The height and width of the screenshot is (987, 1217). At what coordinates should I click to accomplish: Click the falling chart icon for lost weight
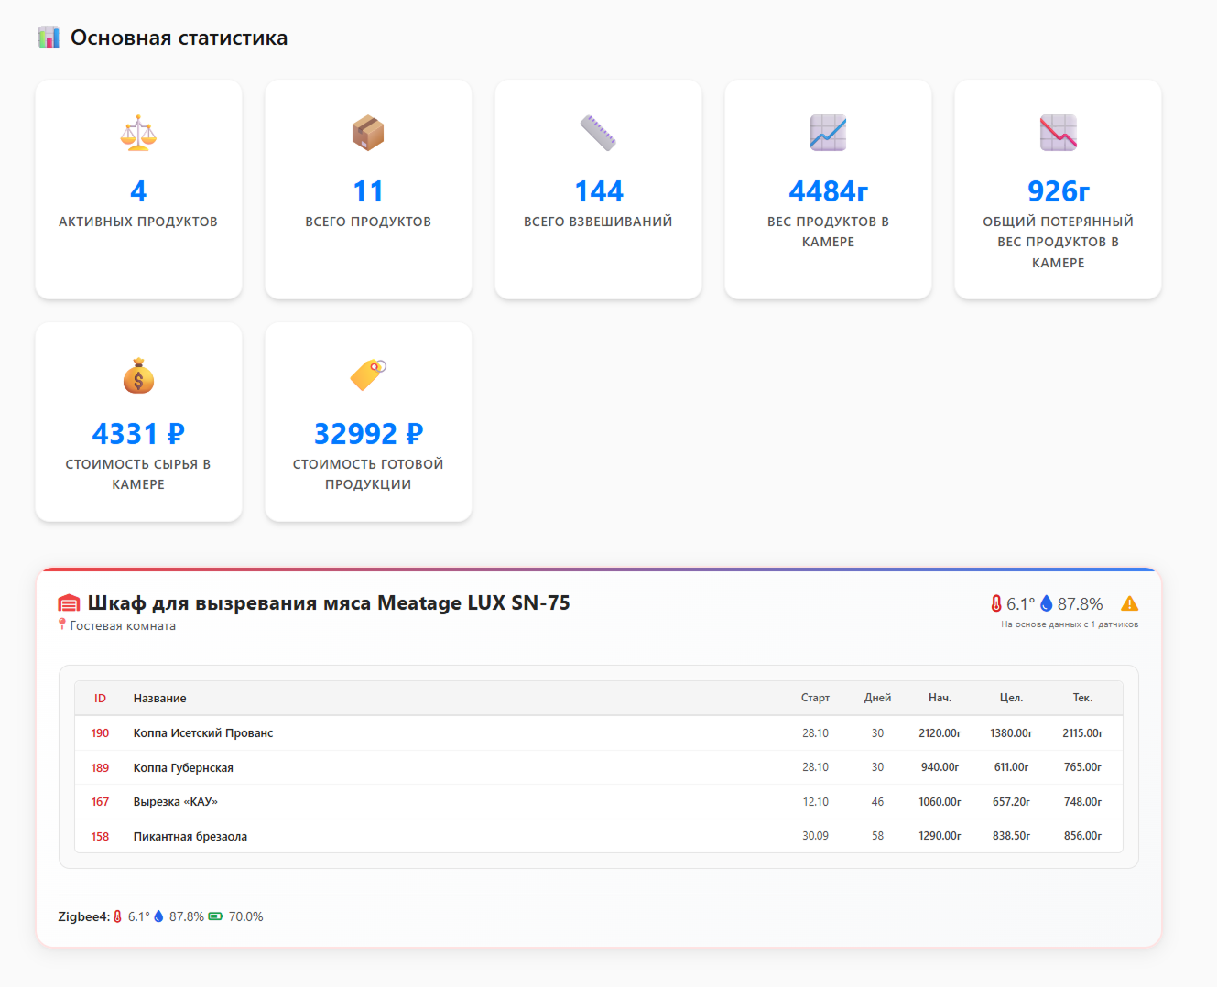[1058, 133]
